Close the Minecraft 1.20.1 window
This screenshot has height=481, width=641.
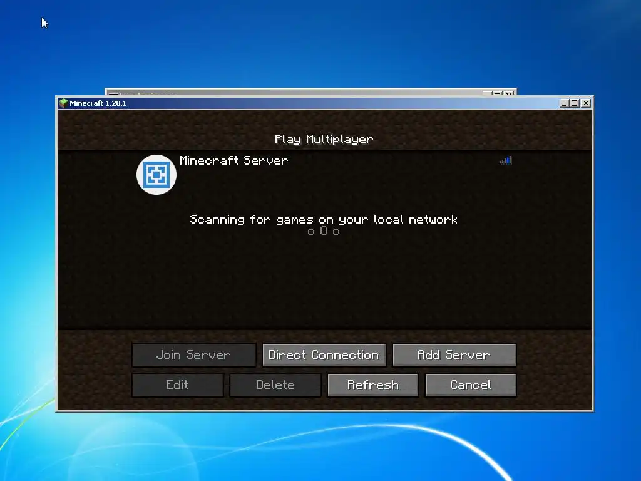tap(586, 103)
